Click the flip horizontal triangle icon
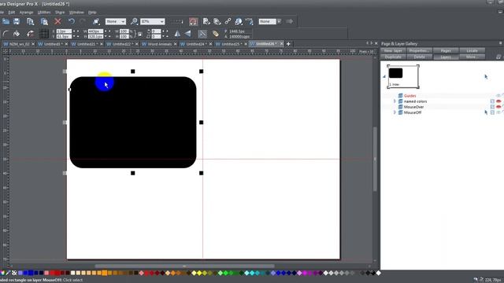 point(177,33)
